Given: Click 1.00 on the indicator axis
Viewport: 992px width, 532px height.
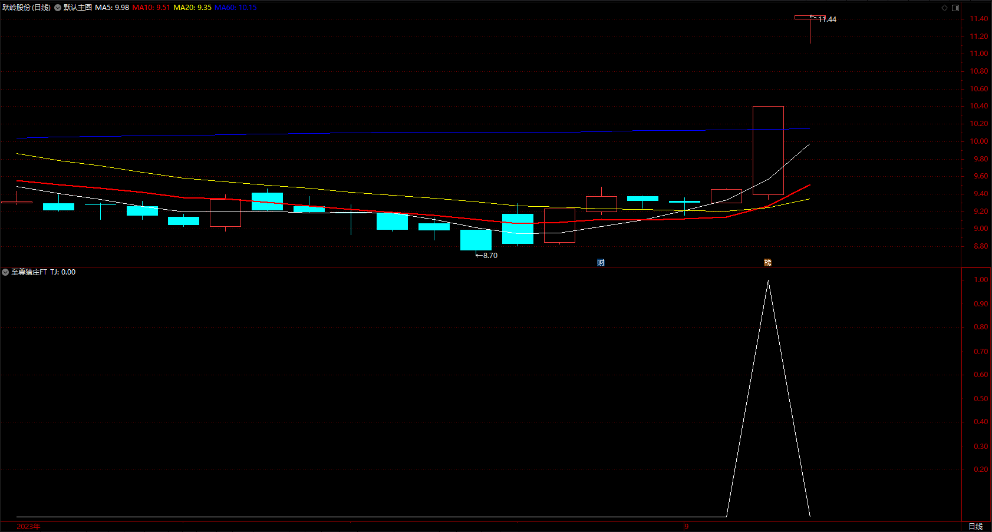Looking at the screenshot, I should pyautogui.click(x=981, y=280).
